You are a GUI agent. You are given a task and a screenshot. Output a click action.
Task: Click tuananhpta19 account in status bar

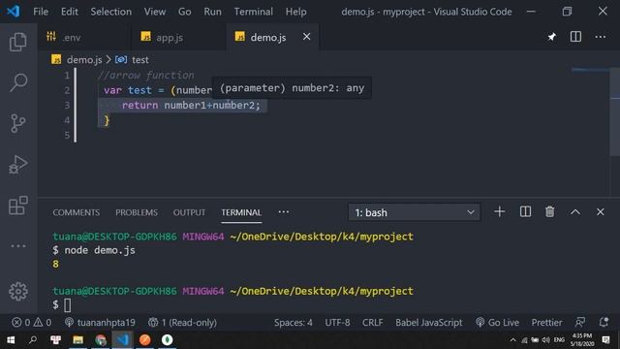(x=100, y=323)
